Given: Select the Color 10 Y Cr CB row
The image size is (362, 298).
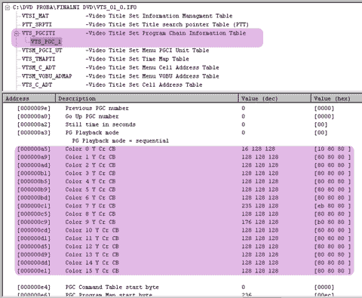Looking at the screenshot, I should [184, 230].
